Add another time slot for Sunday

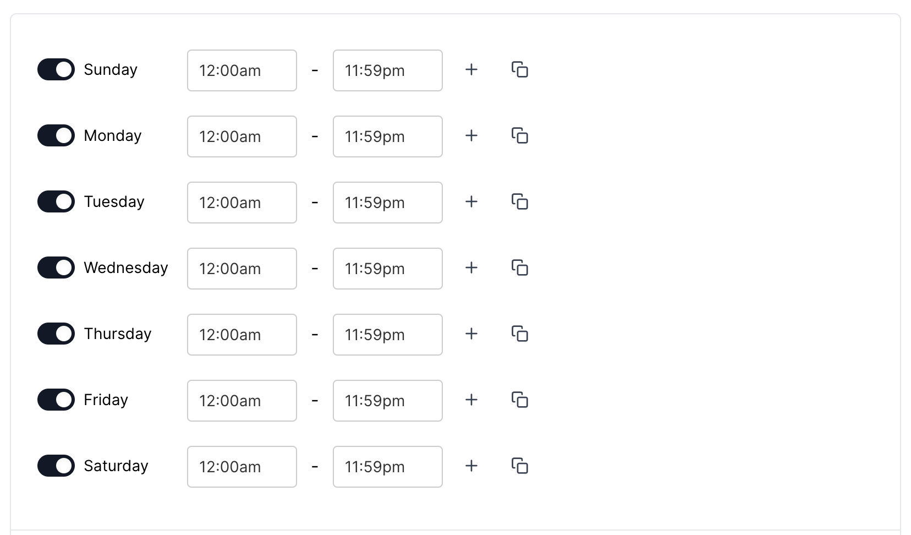point(471,70)
